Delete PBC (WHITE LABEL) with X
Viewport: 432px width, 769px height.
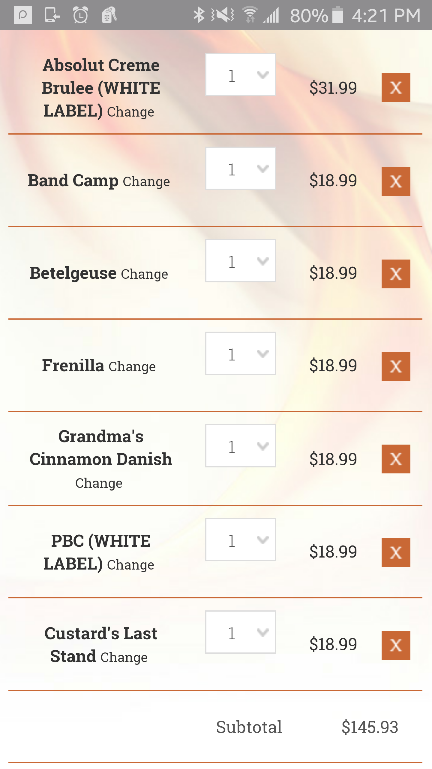pos(396,553)
